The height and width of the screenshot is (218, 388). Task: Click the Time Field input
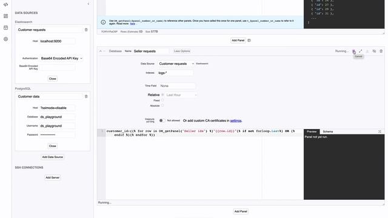[177, 86]
